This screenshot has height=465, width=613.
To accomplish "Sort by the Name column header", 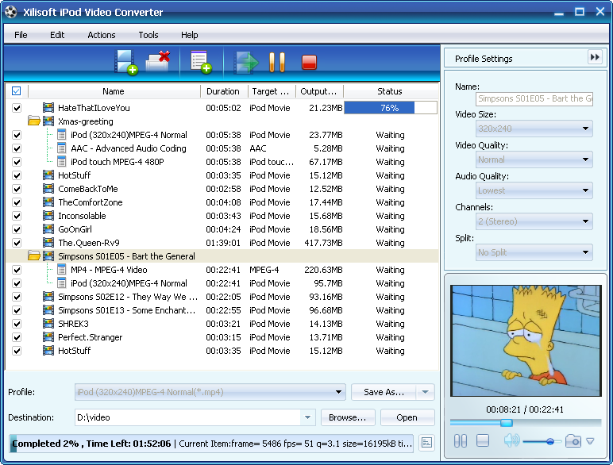I will 114,91.
